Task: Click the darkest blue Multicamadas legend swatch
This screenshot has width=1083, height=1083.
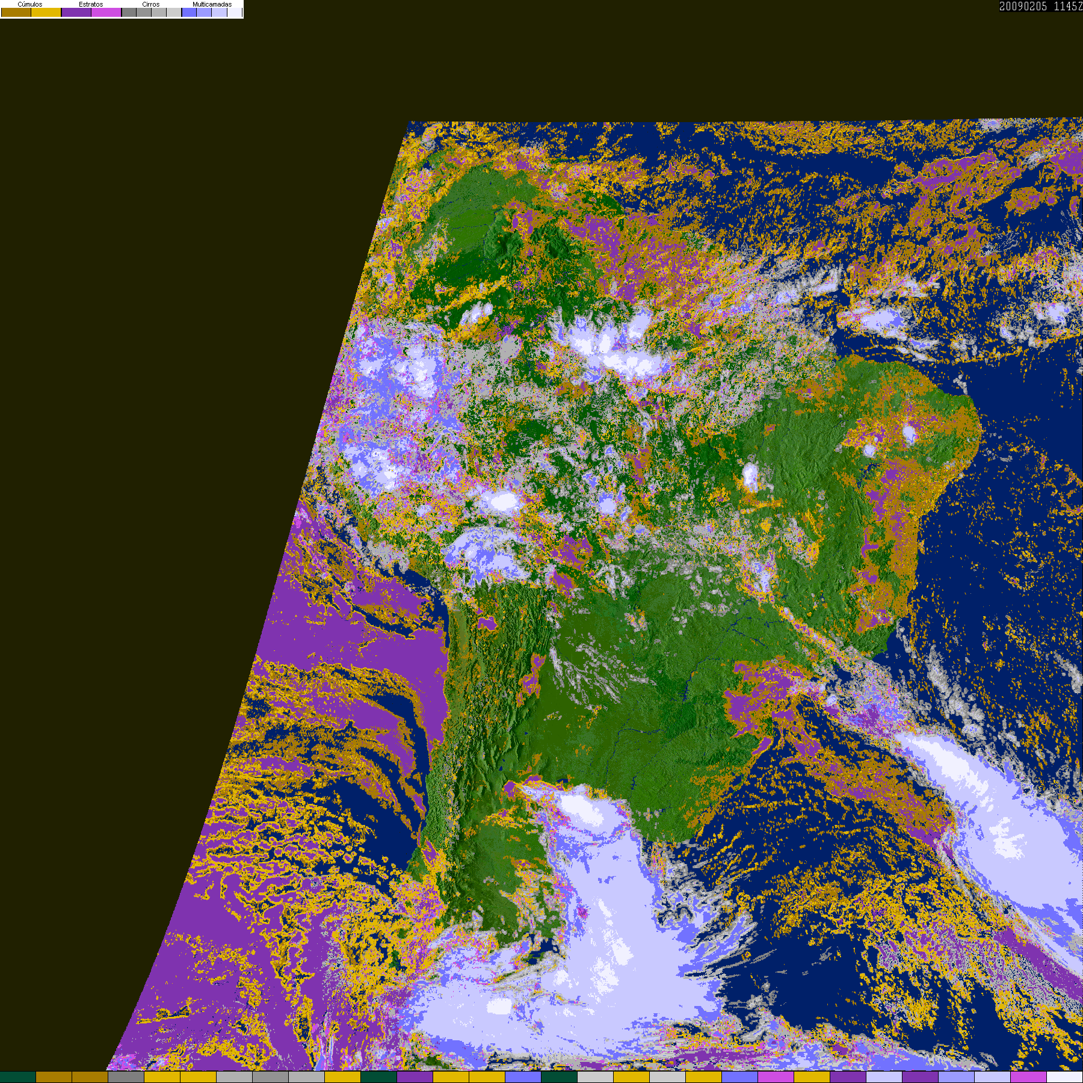Action: 190,12
